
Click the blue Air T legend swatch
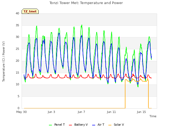pos(94,125)
